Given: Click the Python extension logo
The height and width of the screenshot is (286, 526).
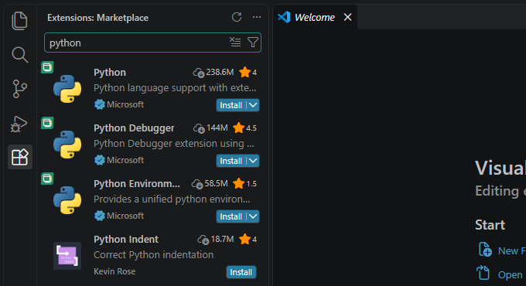Looking at the screenshot, I should [x=67, y=89].
